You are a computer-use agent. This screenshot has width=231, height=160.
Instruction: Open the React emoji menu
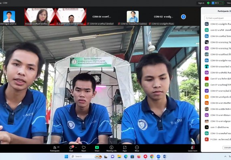(83, 149)
